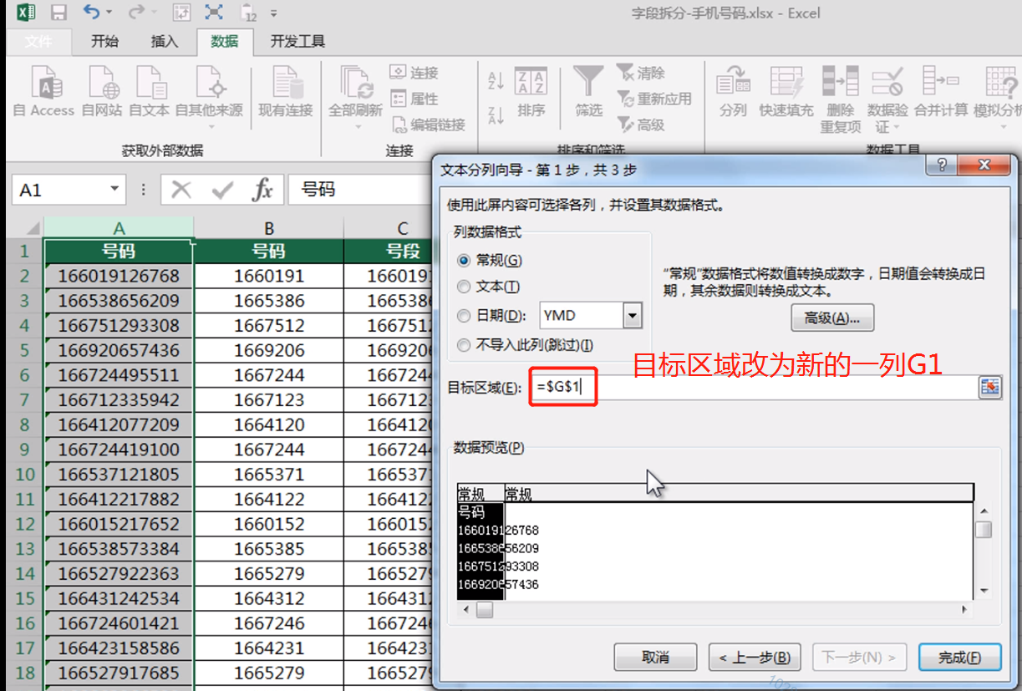
Task: Click the 高级(A)... button in dialog
Action: 832,318
